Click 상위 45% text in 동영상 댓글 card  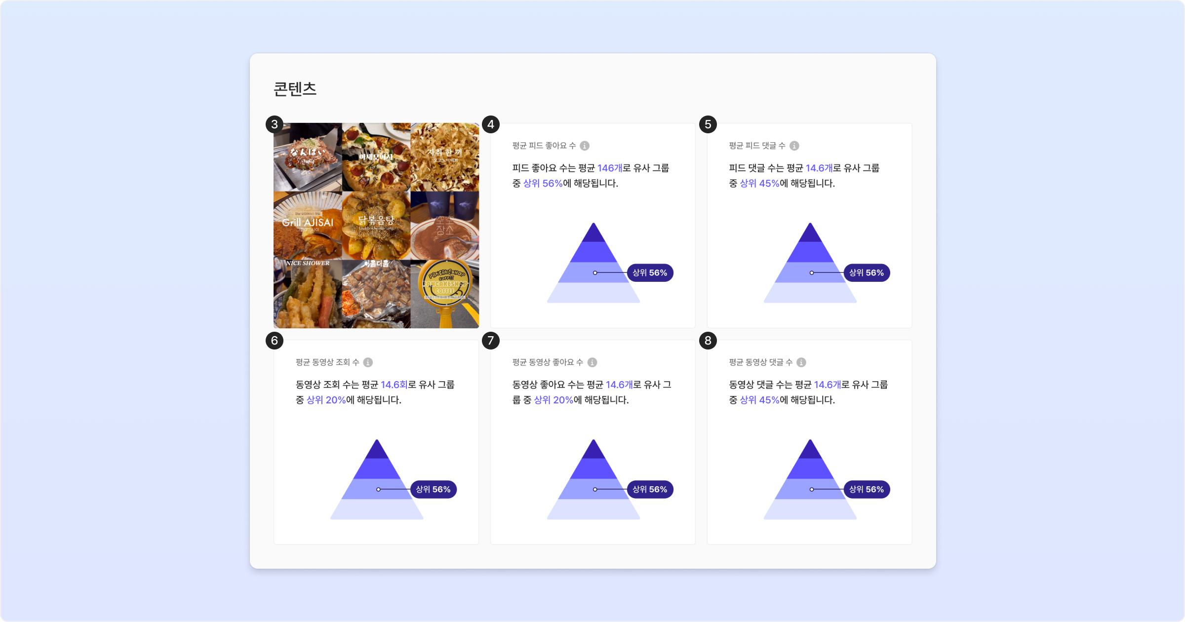[x=759, y=400]
